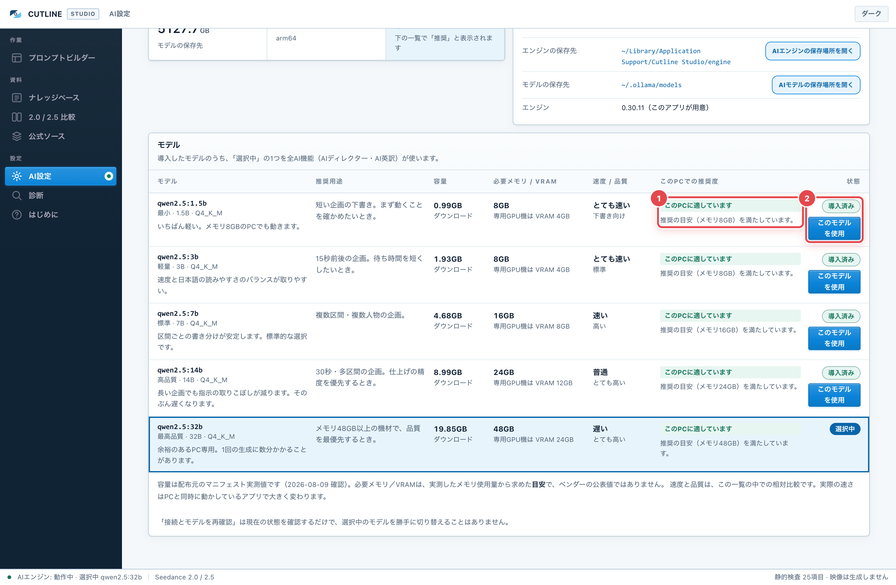
Task: Open 2.0 / 2.5 比較 page
Action: pyautogui.click(x=61, y=117)
